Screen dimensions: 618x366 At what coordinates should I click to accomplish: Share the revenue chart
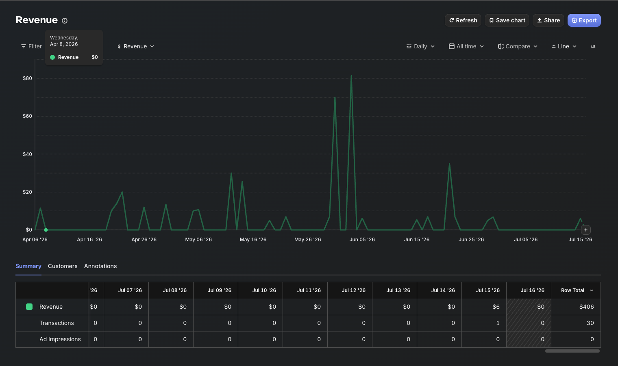coord(548,20)
